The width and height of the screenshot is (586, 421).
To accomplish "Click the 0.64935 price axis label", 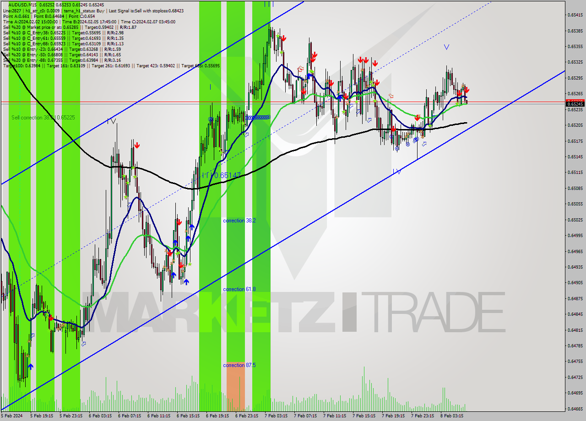I will [x=575, y=267].
